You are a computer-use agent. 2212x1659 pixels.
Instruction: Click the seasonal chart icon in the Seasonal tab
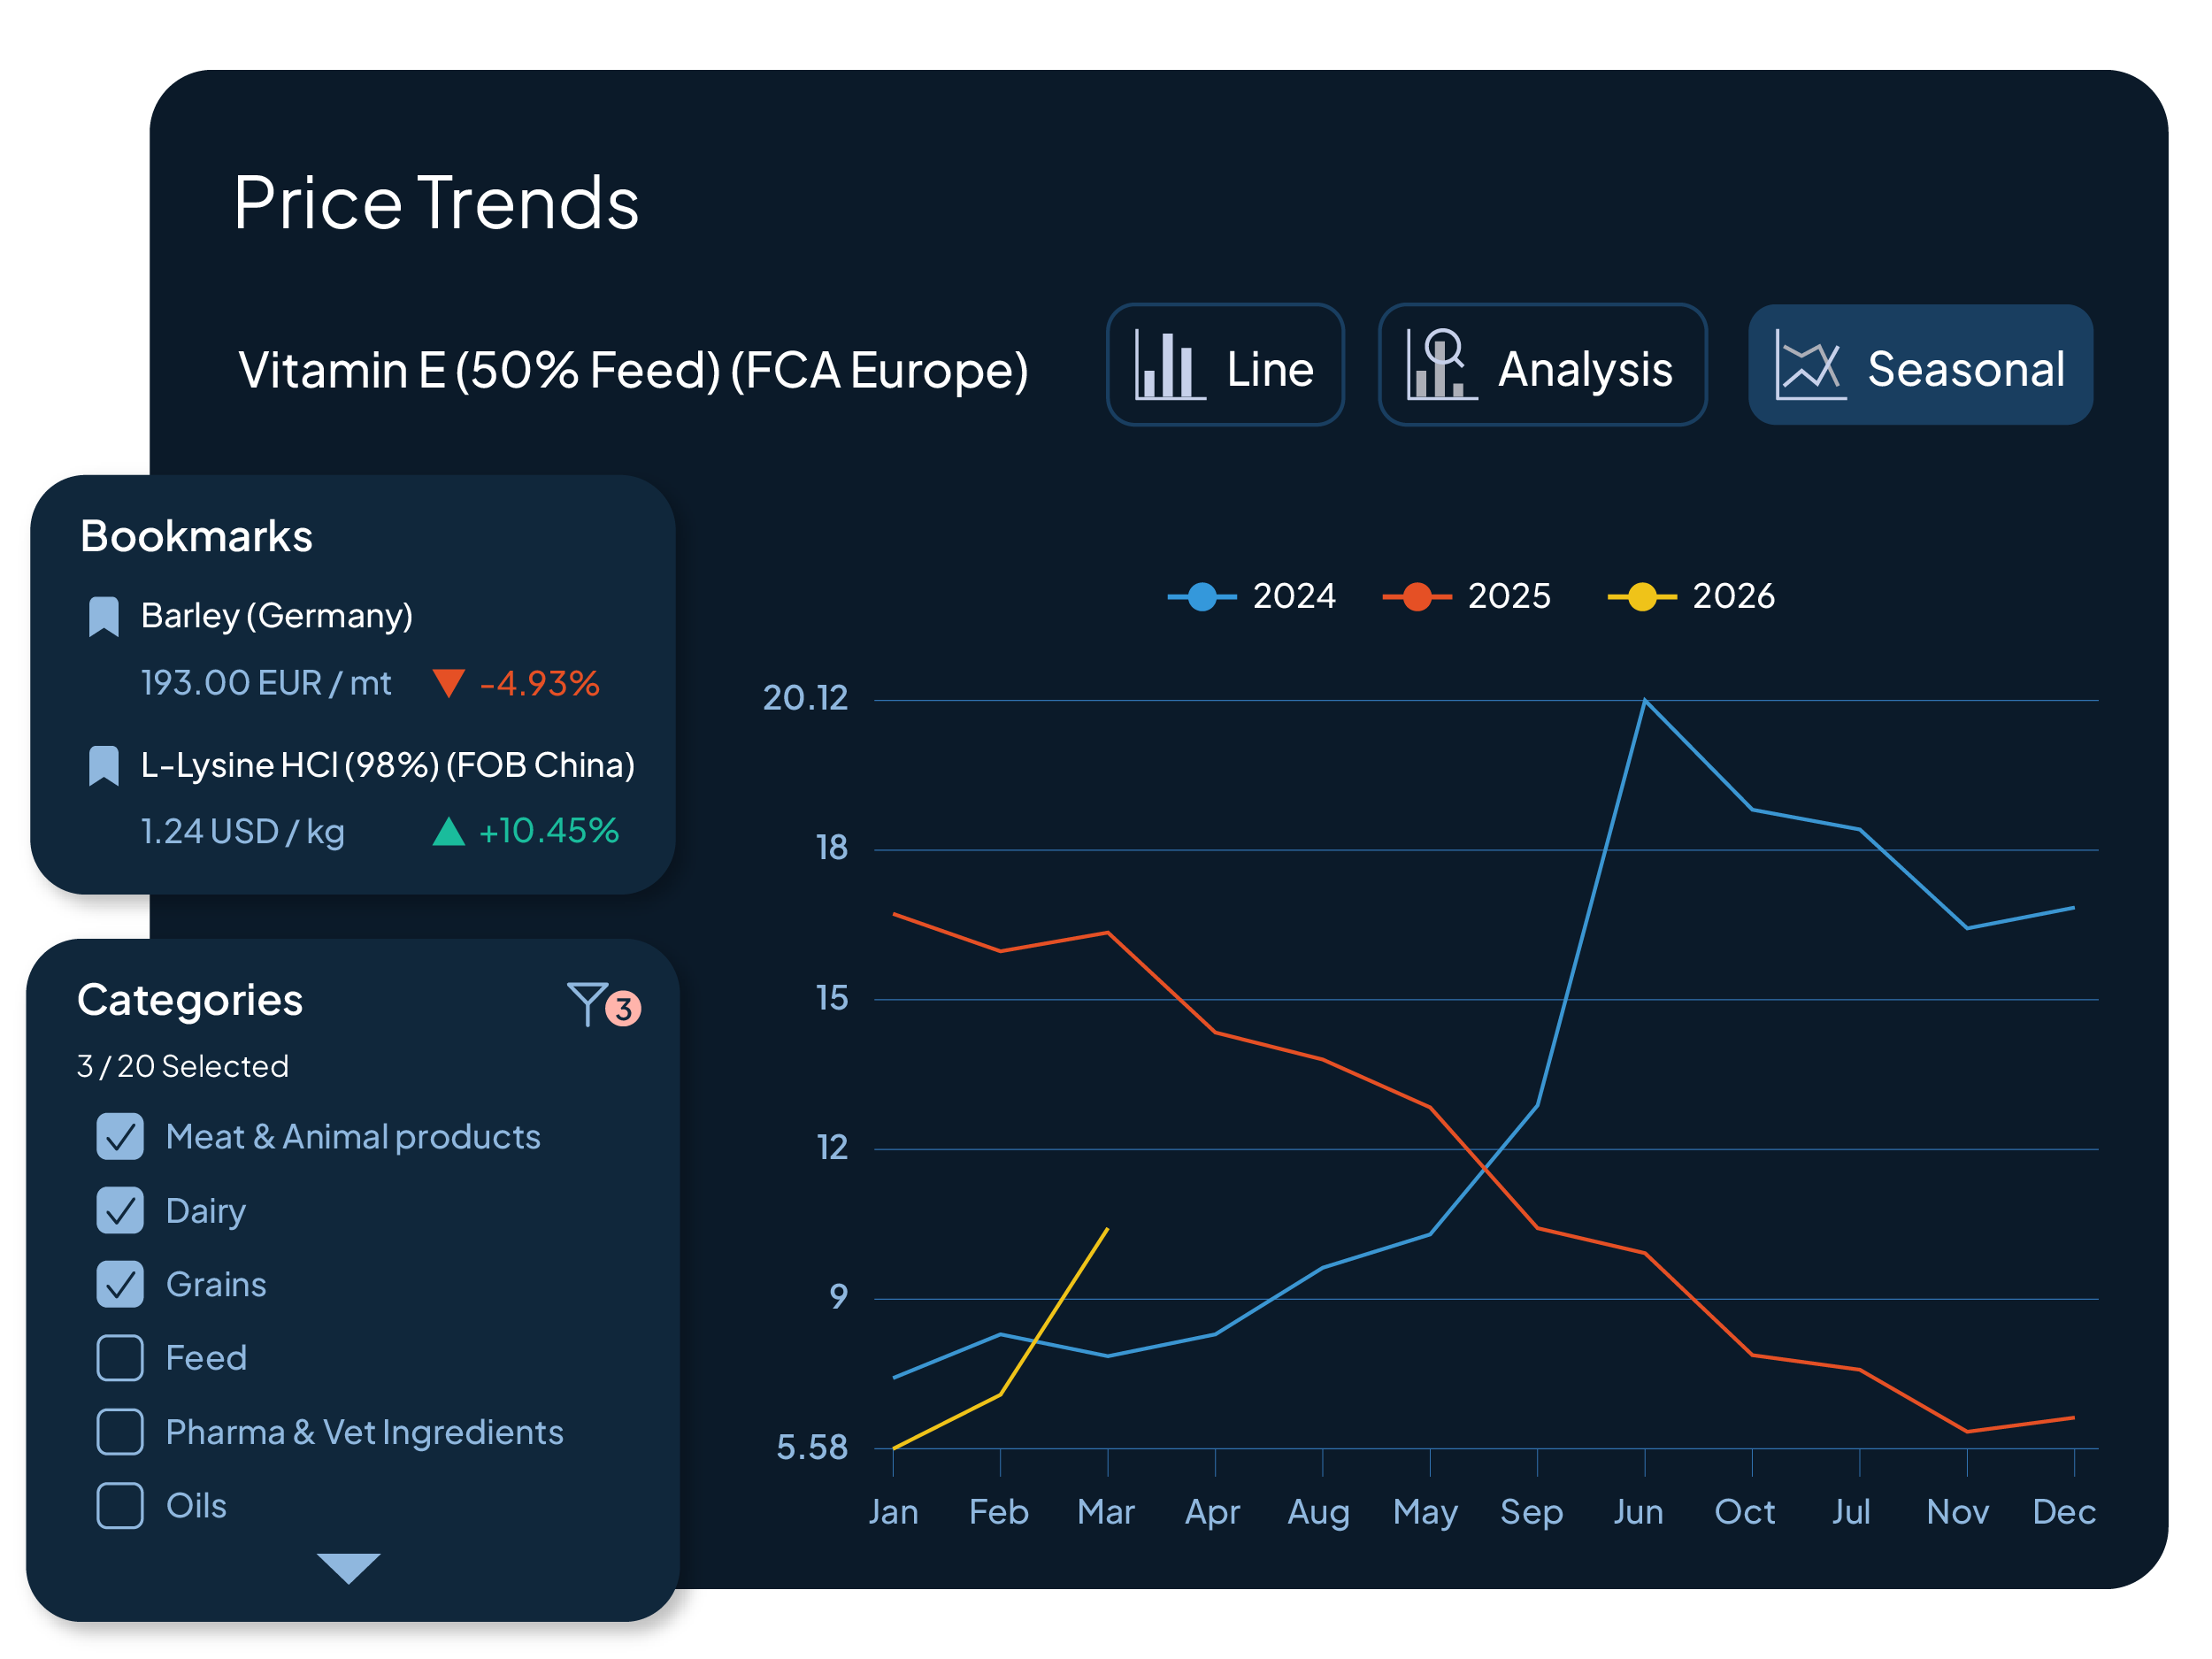1809,366
